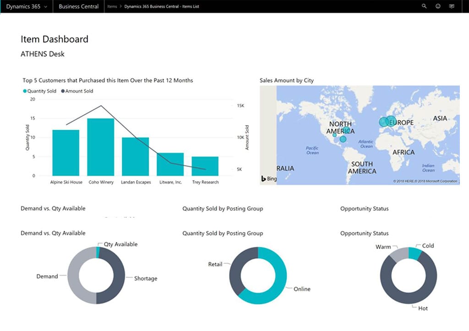Open the Business Central home link

[x=78, y=6]
